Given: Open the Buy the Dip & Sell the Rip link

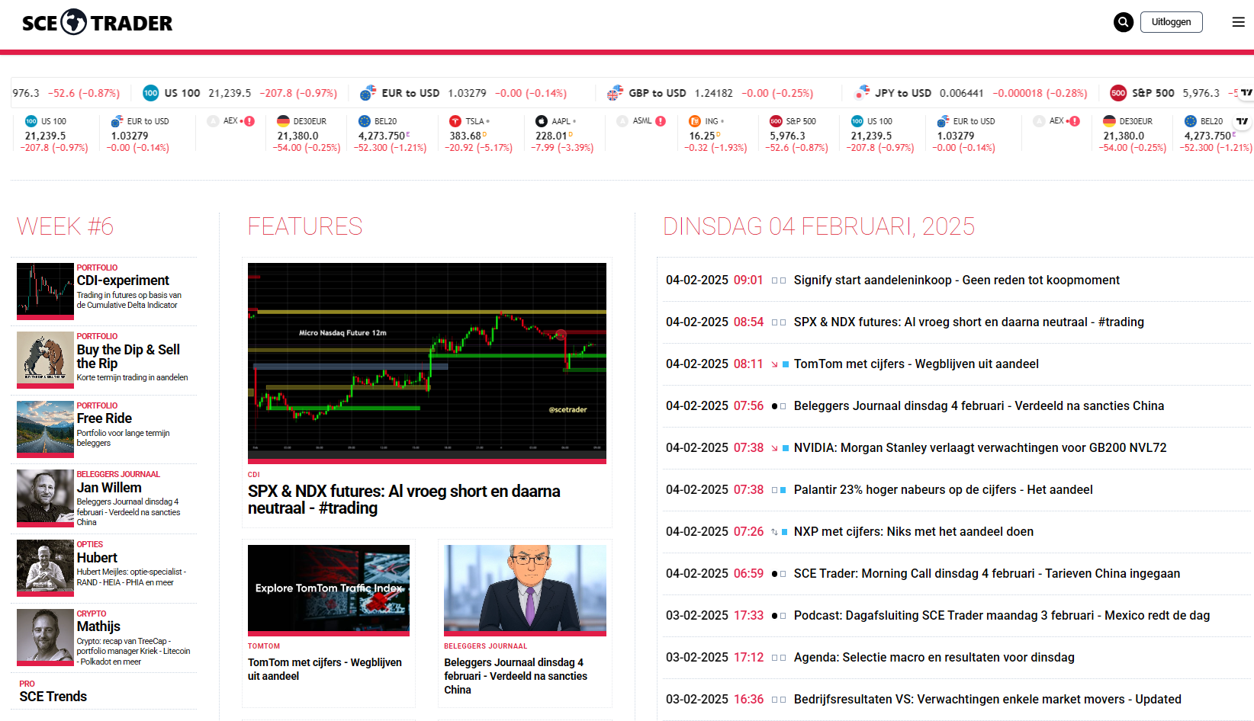Looking at the screenshot, I should coord(128,357).
